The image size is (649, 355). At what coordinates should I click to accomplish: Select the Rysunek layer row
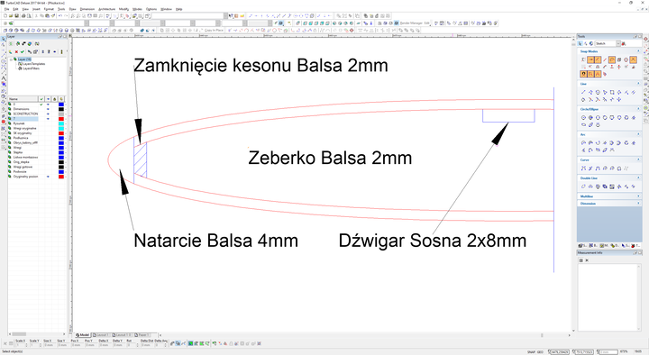coord(36,123)
